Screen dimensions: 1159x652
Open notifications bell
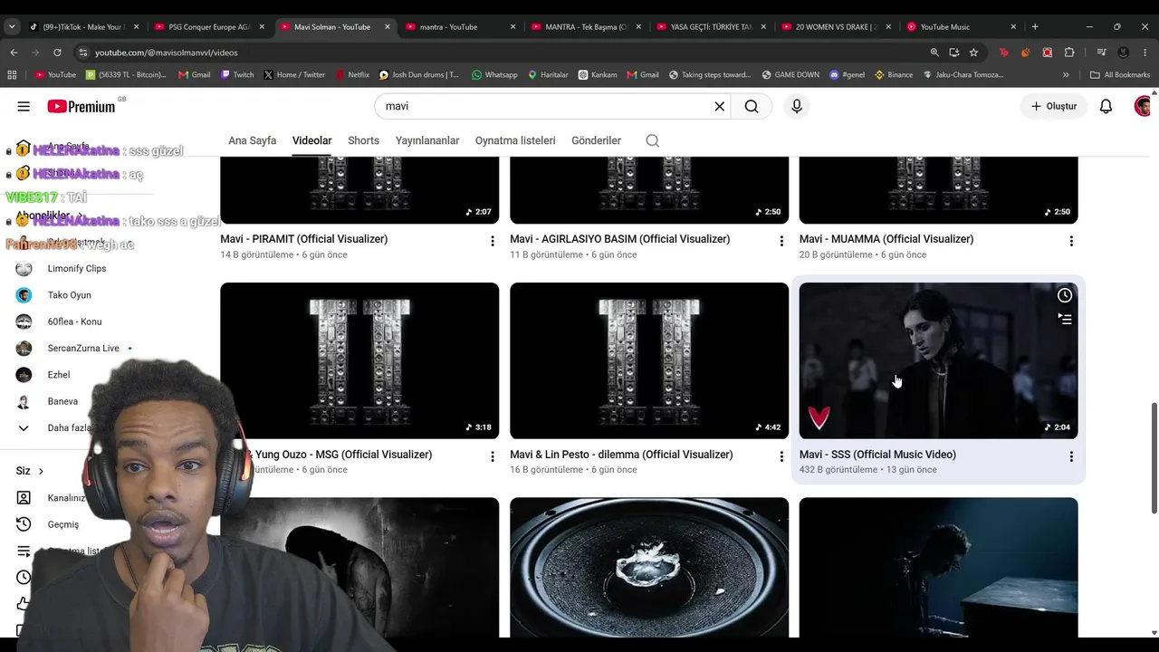coord(1106,106)
